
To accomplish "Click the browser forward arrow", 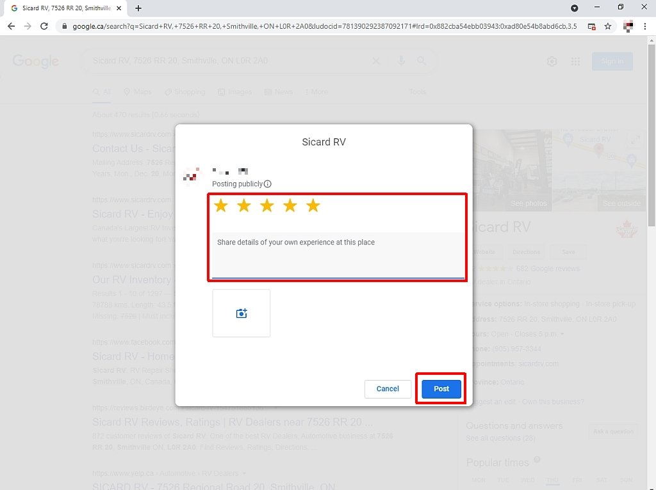I will [28, 26].
